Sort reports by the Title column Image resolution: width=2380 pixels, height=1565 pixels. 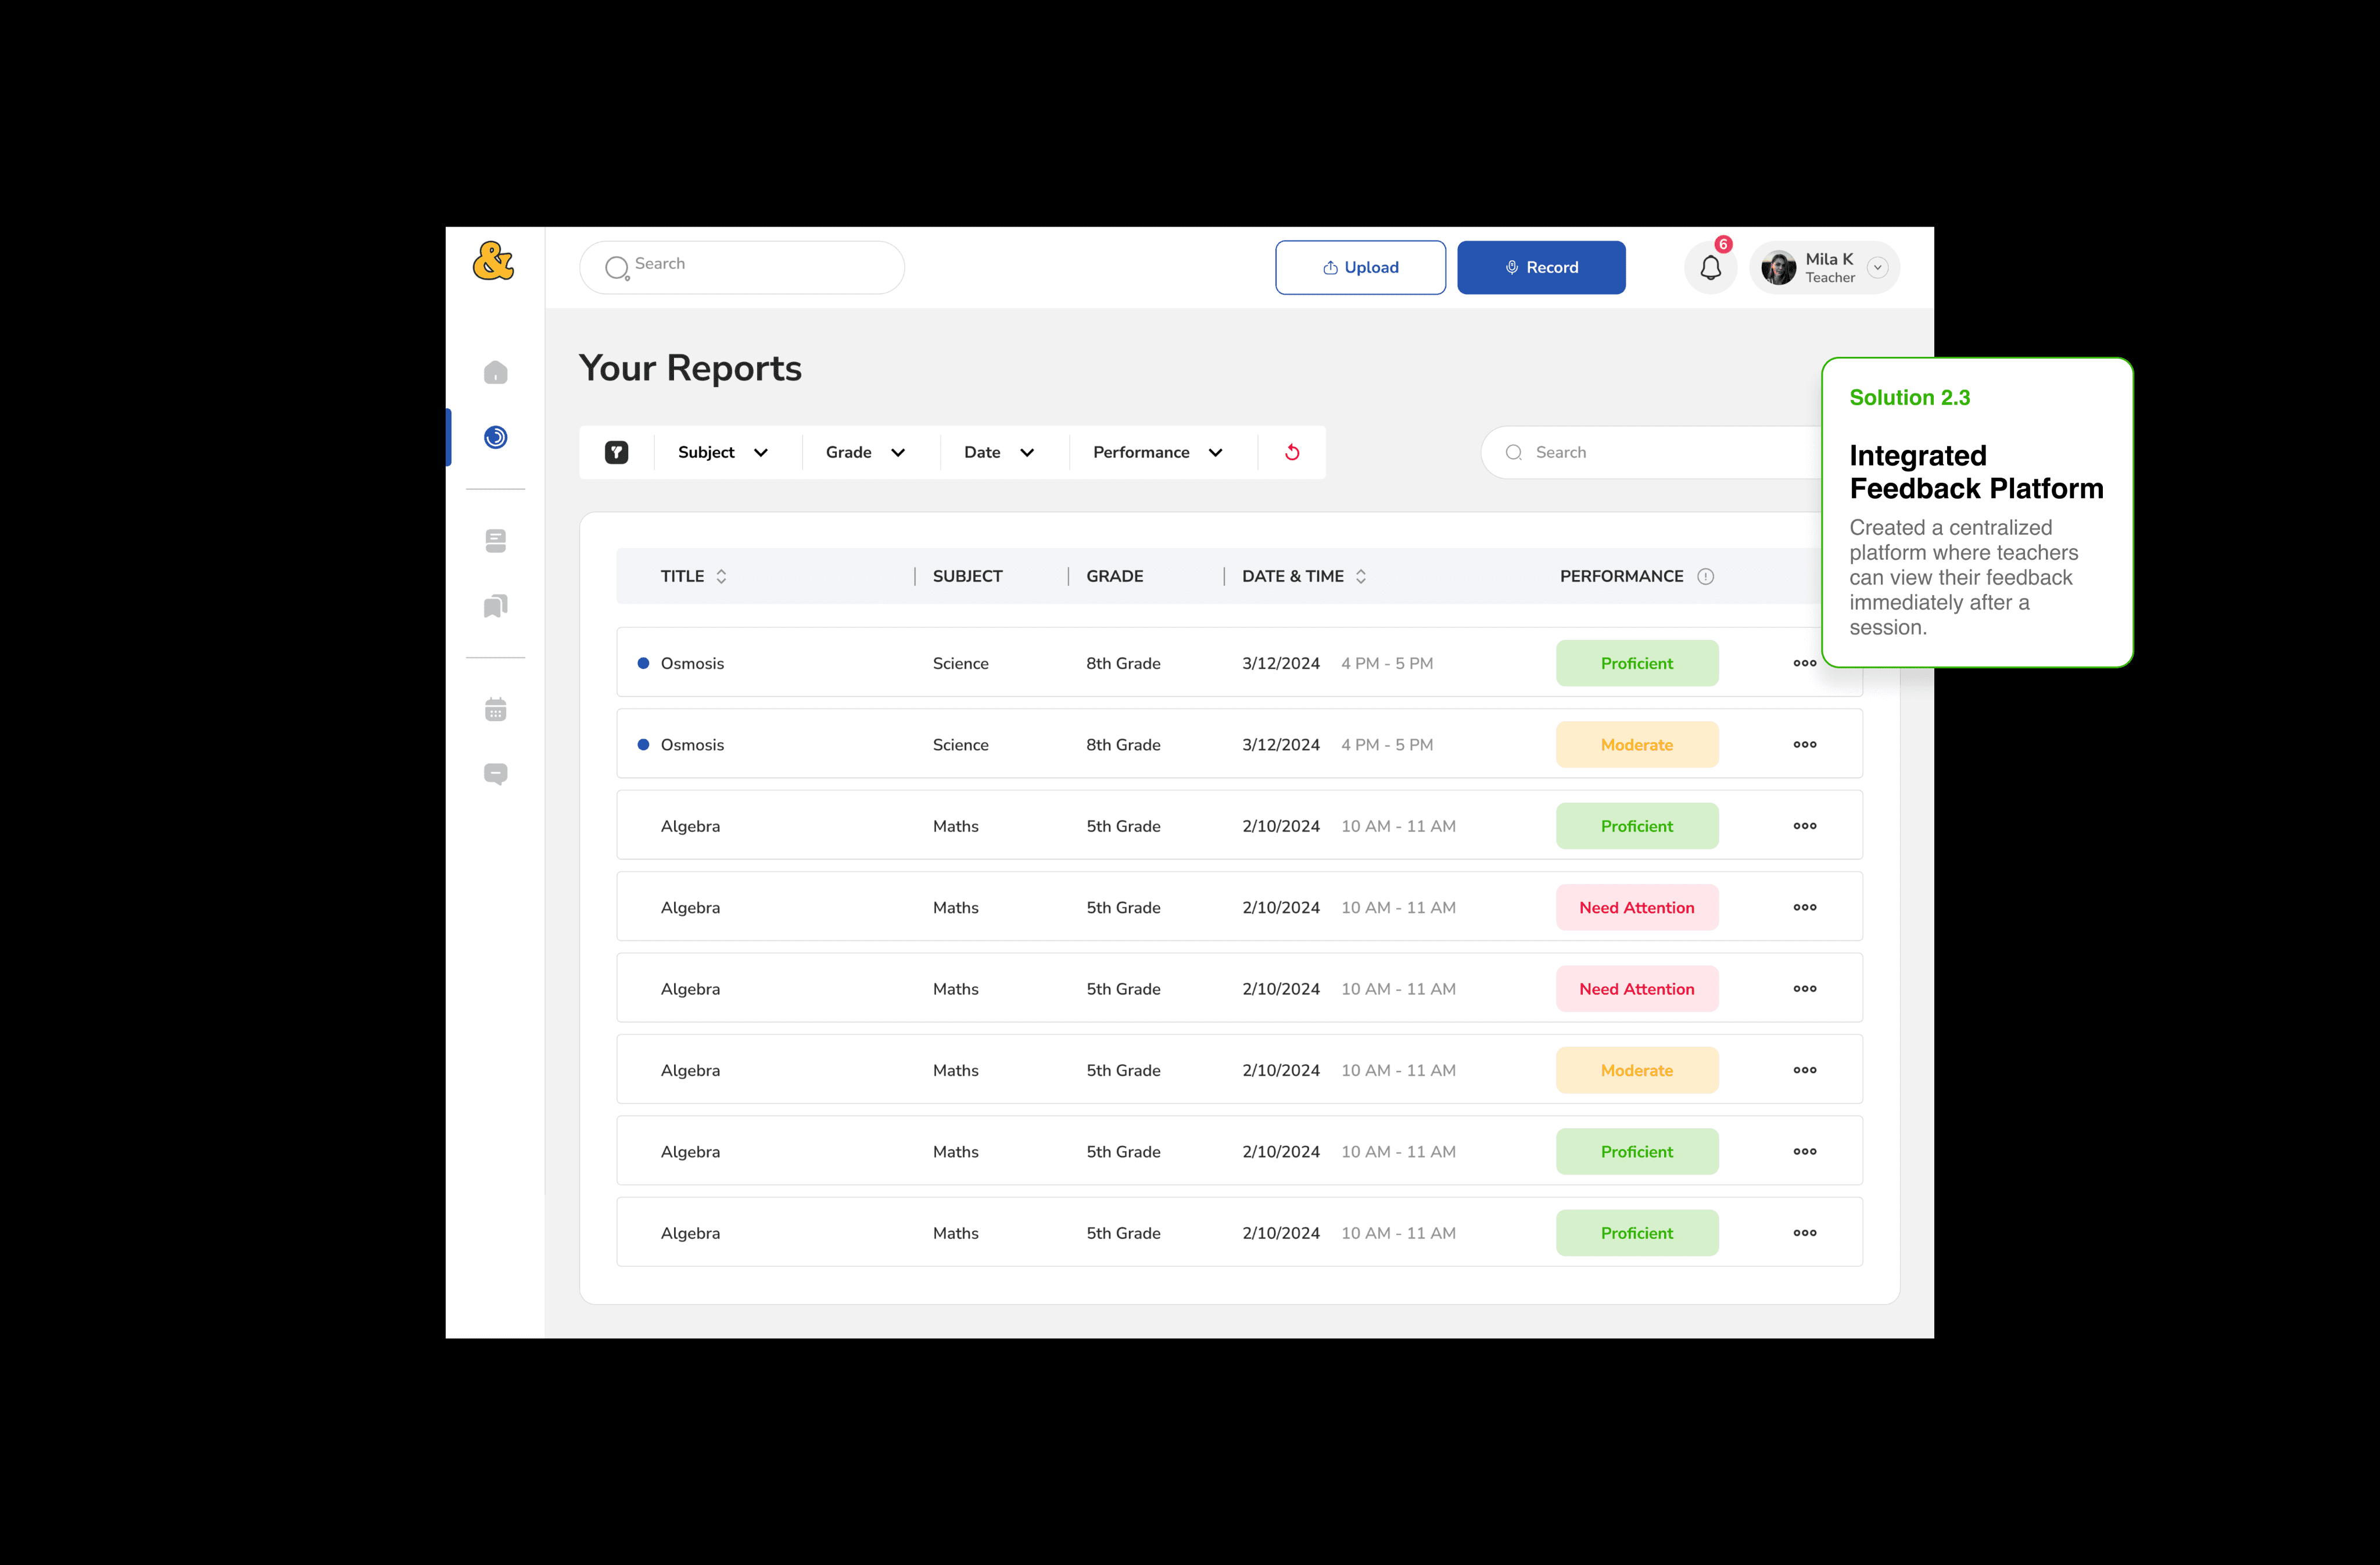(721, 576)
